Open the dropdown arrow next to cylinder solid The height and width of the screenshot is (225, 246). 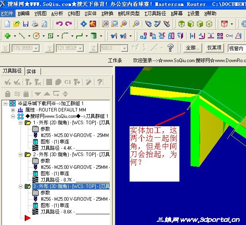pos(101,36)
